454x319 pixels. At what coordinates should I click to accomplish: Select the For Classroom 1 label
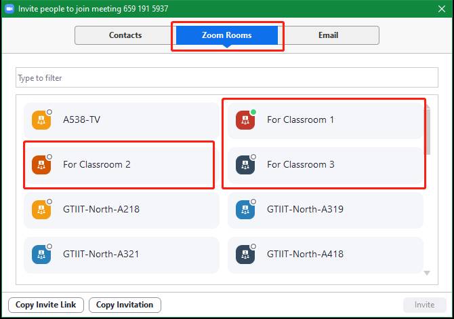tap(301, 119)
